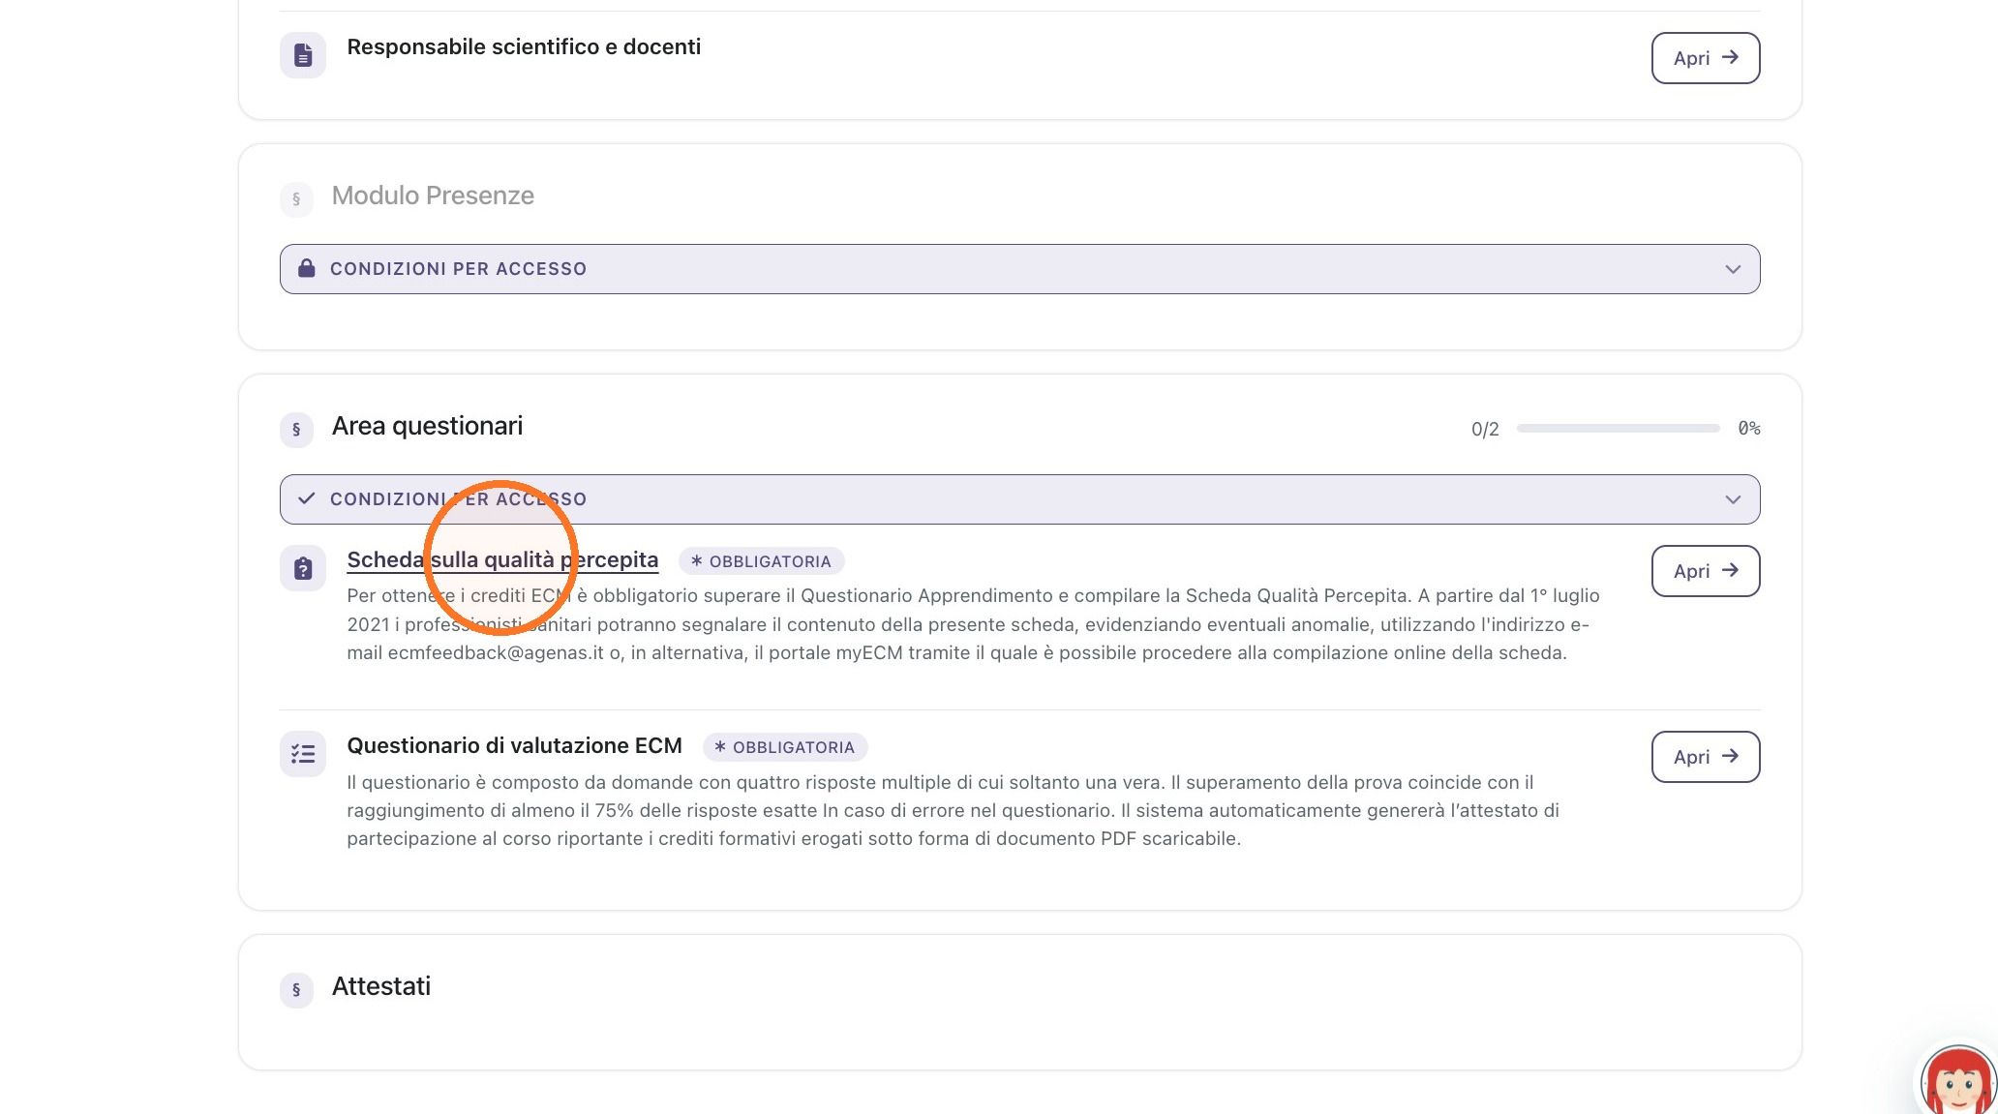Click Apri for Questionario di valutazione ECM

pos(1706,757)
